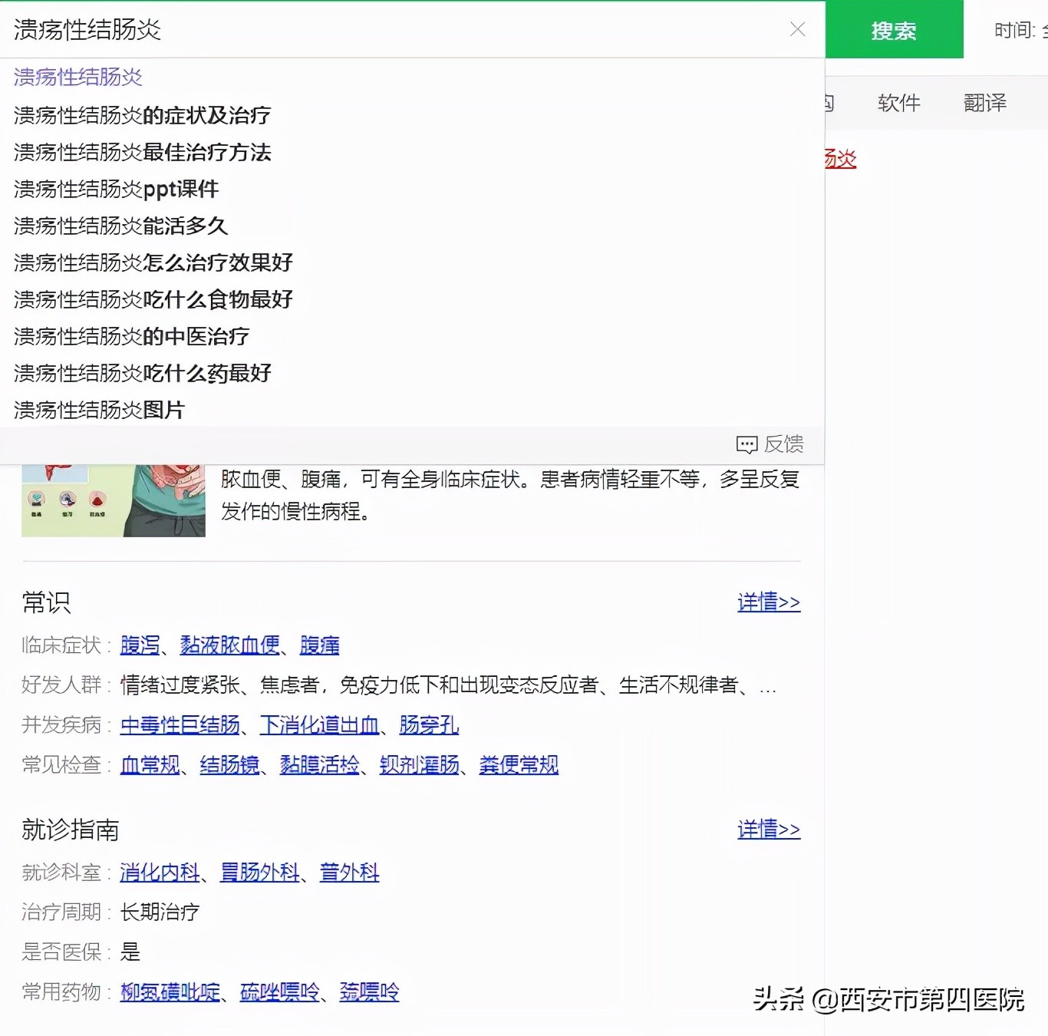Click the green 搜索 search button
Screen dimensions: 1048x1036
[x=894, y=30]
